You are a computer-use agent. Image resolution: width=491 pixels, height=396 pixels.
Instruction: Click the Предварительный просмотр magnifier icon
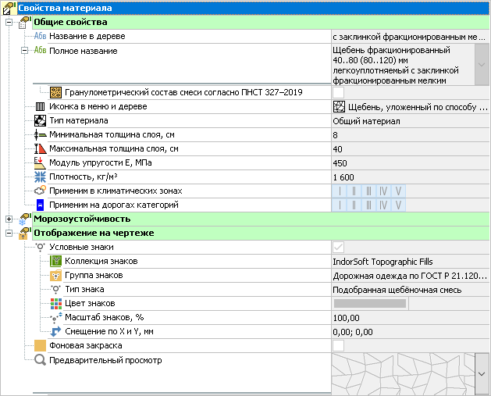(x=40, y=359)
